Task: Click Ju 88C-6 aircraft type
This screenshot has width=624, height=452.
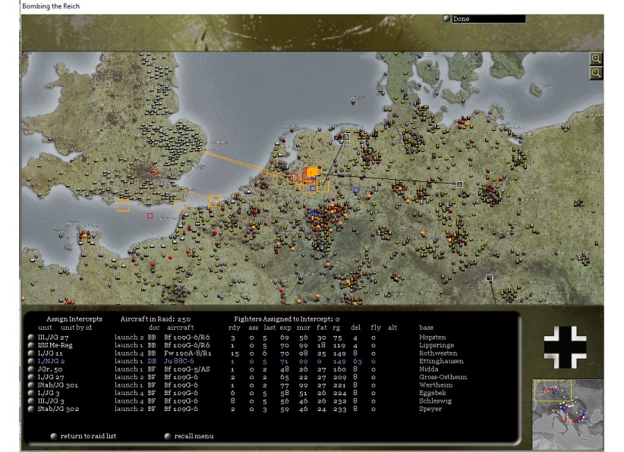Action: coord(178,361)
